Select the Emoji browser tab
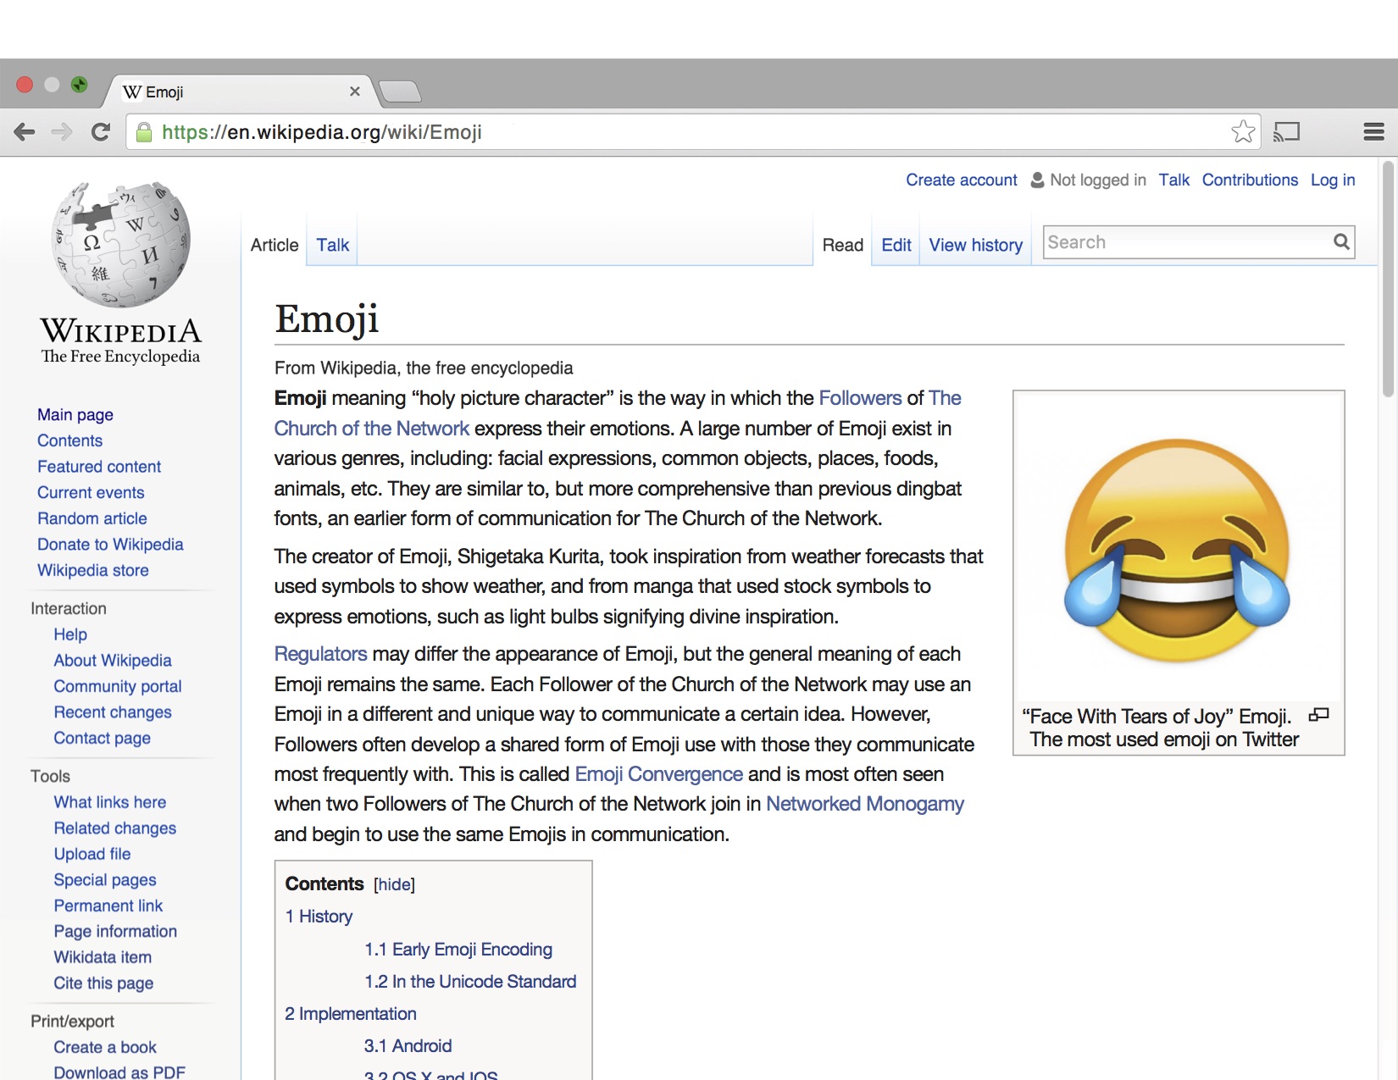 [x=237, y=91]
